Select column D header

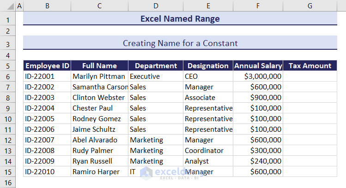pos(156,6)
